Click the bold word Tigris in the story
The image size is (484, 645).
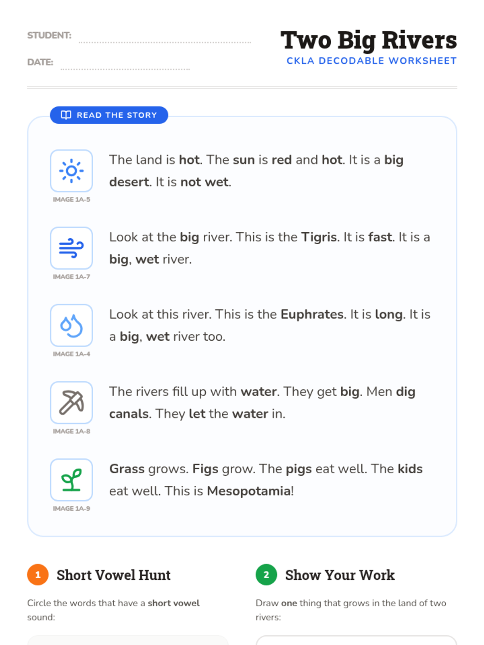coord(319,237)
